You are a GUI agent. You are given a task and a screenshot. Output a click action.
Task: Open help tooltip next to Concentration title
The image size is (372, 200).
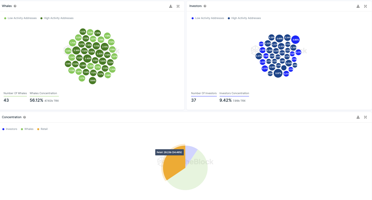click(x=25, y=117)
